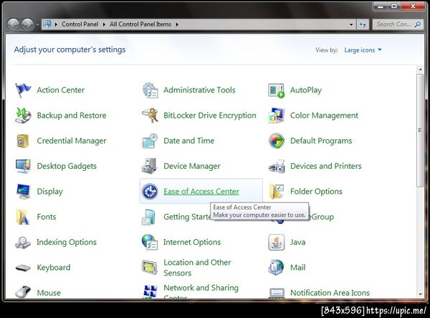This screenshot has height=318, width=430.
Task: Open the Mail icon
Action: (276, 268)
